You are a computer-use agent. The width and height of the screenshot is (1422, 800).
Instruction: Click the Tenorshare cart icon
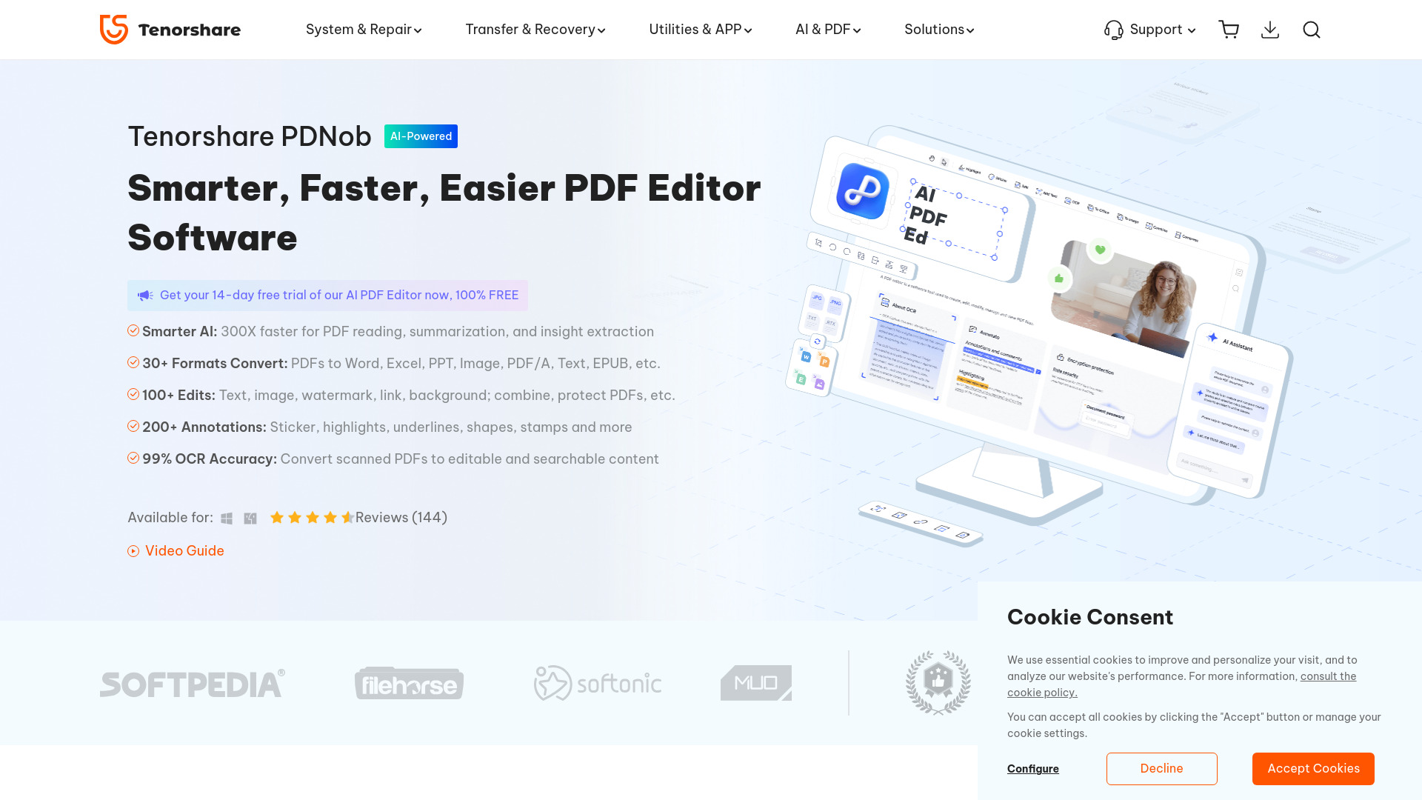click(1229, 30)
